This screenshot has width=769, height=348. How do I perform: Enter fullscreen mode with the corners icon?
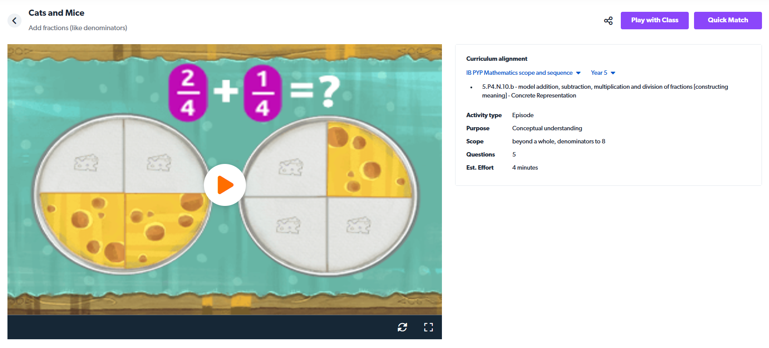click(x=428, y=327)
